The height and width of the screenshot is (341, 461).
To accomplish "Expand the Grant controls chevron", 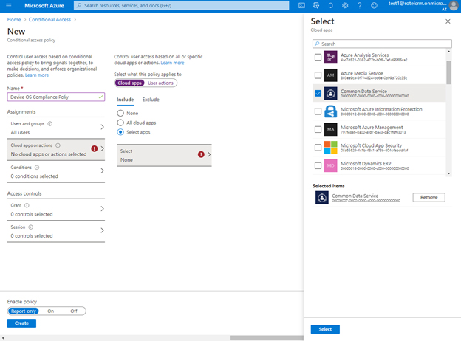I will pos(102,209).
